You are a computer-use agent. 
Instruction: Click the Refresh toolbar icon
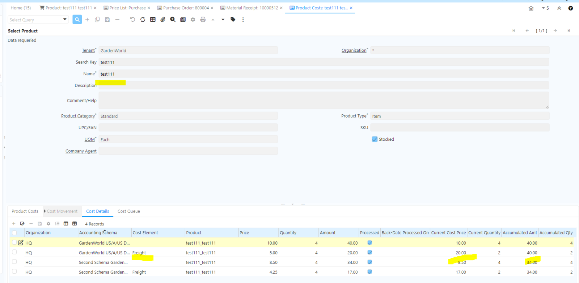(x=143, y=20)
